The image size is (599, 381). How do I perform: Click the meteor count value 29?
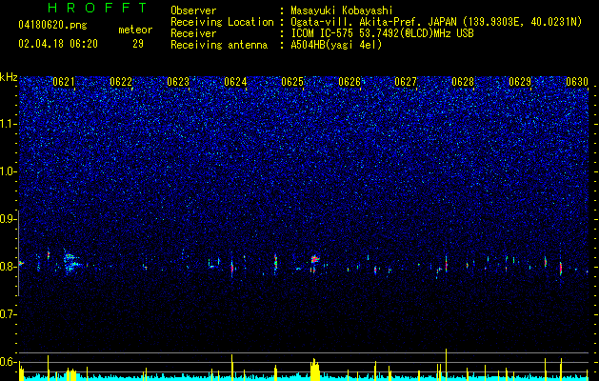tap(138, 44)
